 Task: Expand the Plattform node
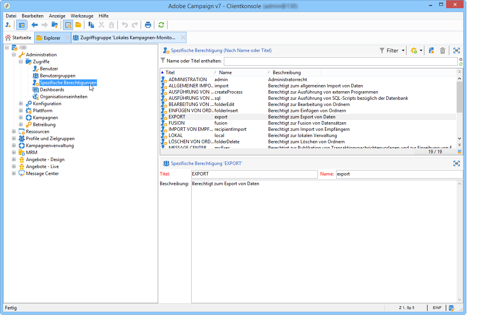pos(21,111)
